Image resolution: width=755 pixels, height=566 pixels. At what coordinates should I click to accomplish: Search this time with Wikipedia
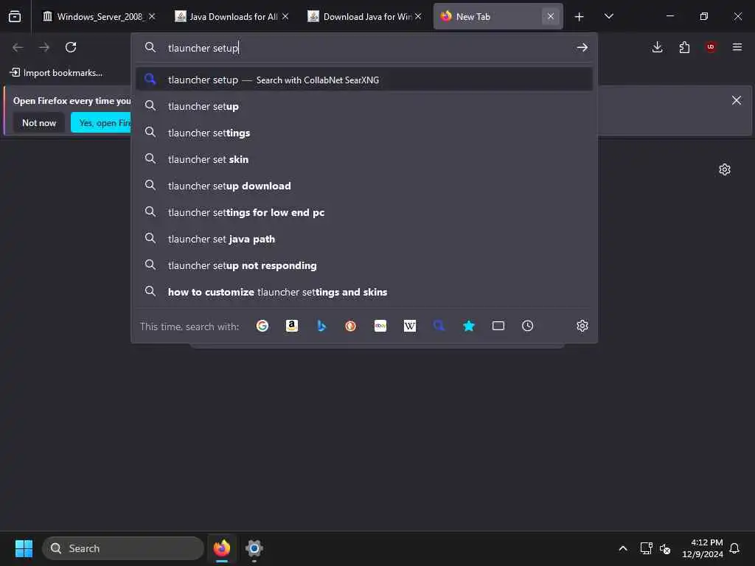click(x=410, y=326)
